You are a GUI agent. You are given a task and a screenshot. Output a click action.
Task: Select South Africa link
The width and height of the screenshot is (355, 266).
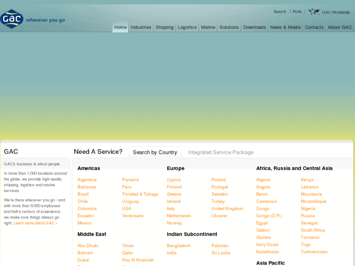point(313,230)
